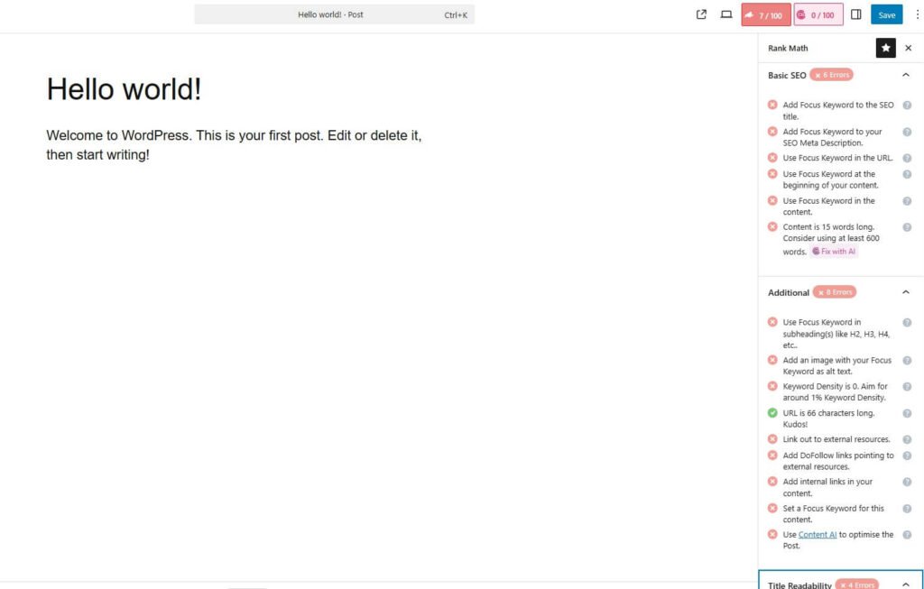Click 'Add internal links in your content.' text
The image size is (924, 589).
827,488
